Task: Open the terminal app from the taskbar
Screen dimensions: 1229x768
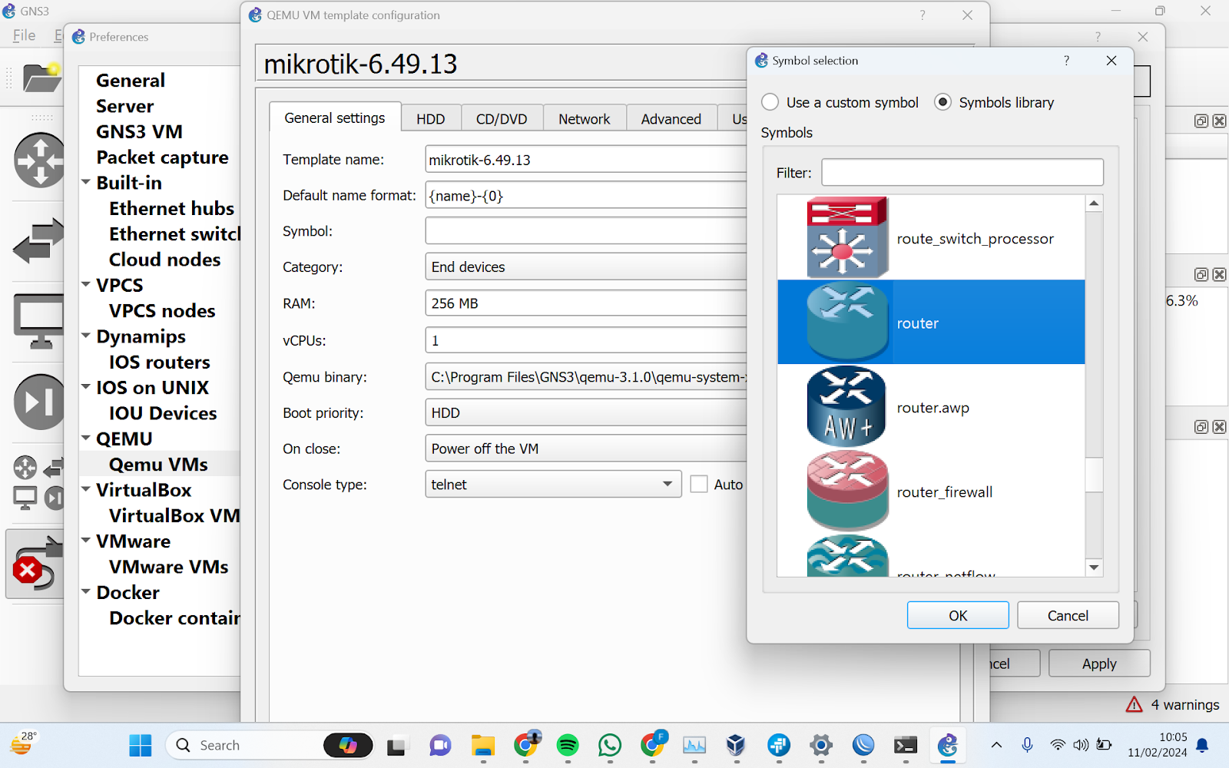Action: 906,745
